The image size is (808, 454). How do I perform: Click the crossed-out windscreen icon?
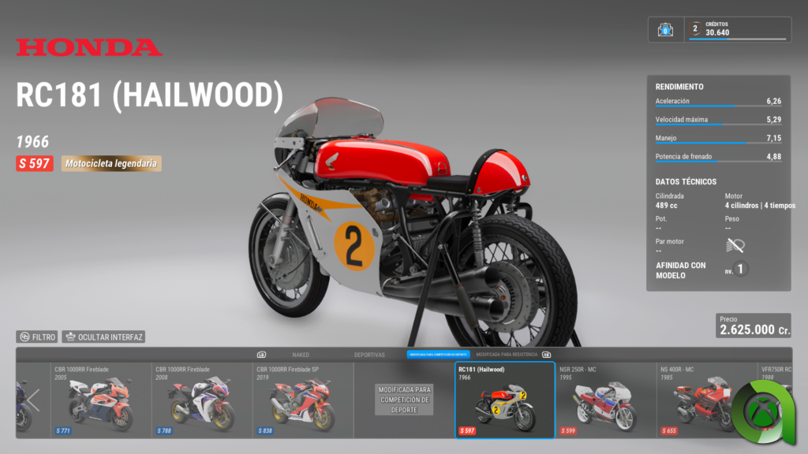(735, 245)
